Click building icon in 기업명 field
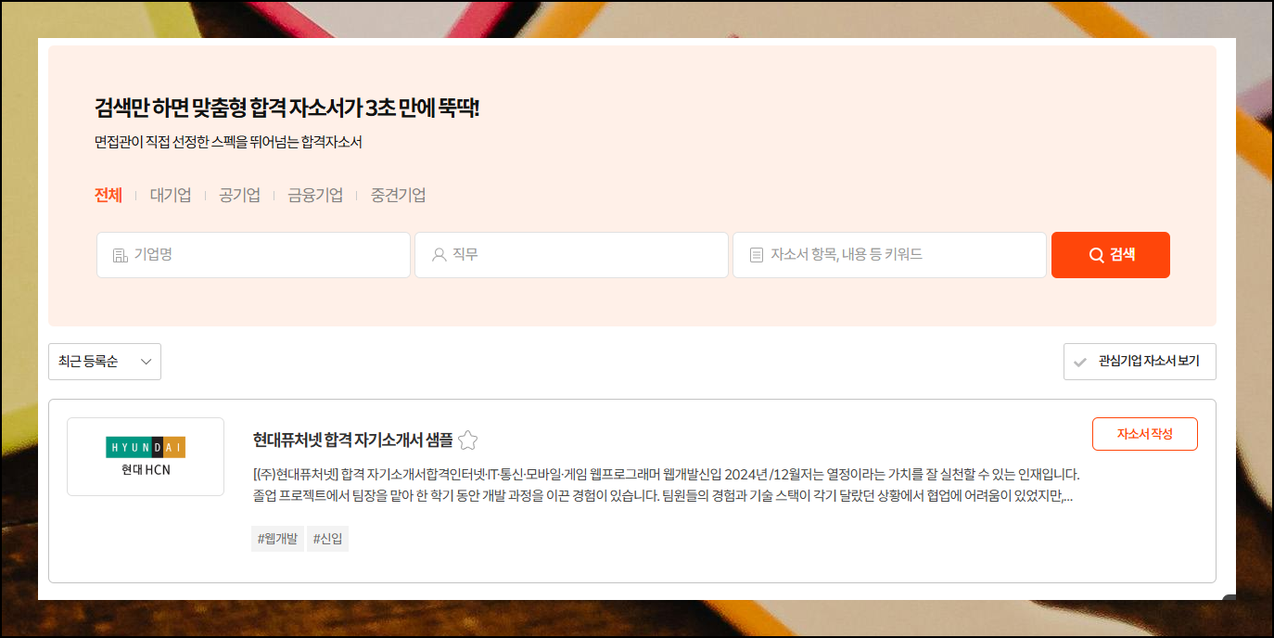This screenshot has width=1274, height=638. [x=120, y=255]
